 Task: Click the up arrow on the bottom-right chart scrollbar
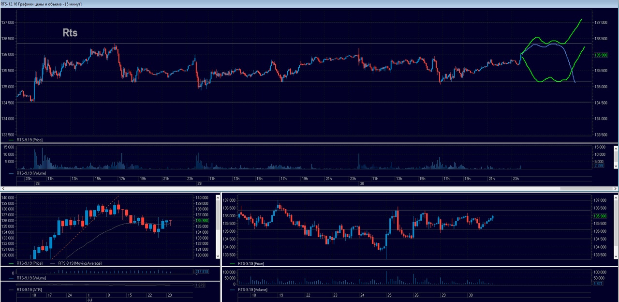pyautogui.click(x=616, y=196)
